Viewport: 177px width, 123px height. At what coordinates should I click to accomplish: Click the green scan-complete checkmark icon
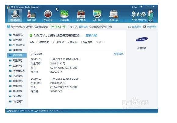click(x=31, y=36)
